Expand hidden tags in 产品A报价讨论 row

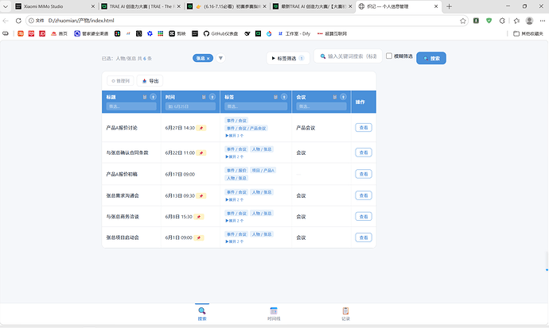[234, 136]
